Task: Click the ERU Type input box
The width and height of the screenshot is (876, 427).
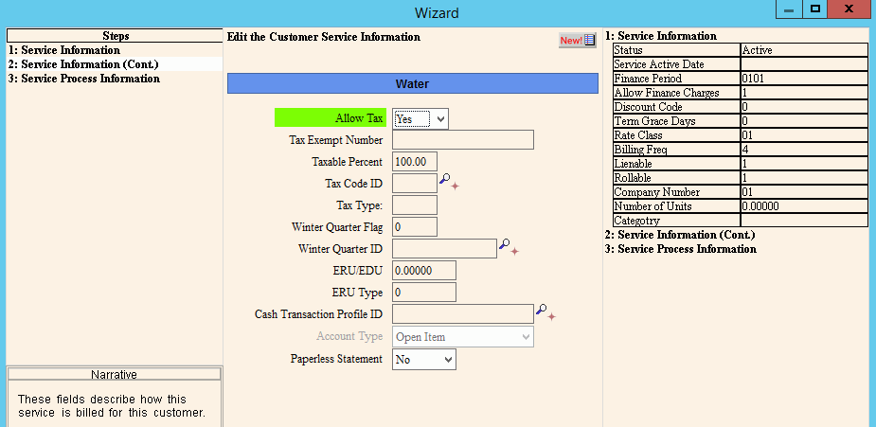Action: [424, 293]
